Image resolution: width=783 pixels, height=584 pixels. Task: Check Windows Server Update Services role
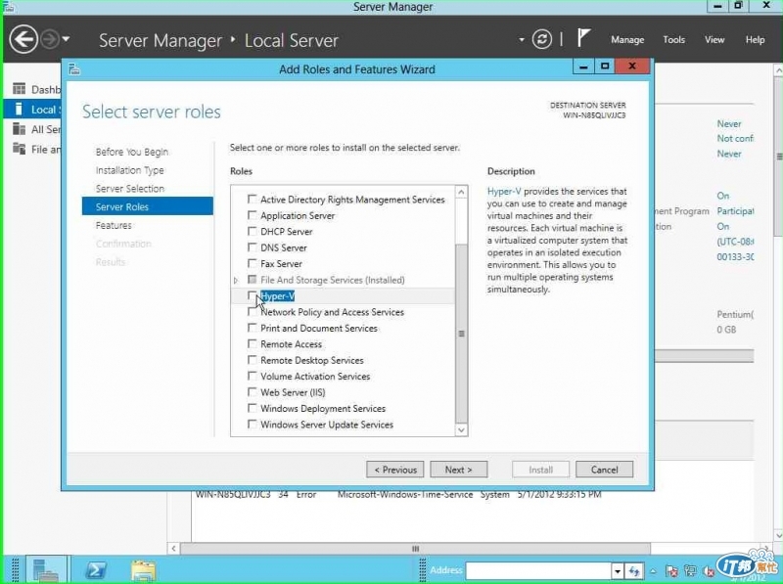(x=253, y=425)
